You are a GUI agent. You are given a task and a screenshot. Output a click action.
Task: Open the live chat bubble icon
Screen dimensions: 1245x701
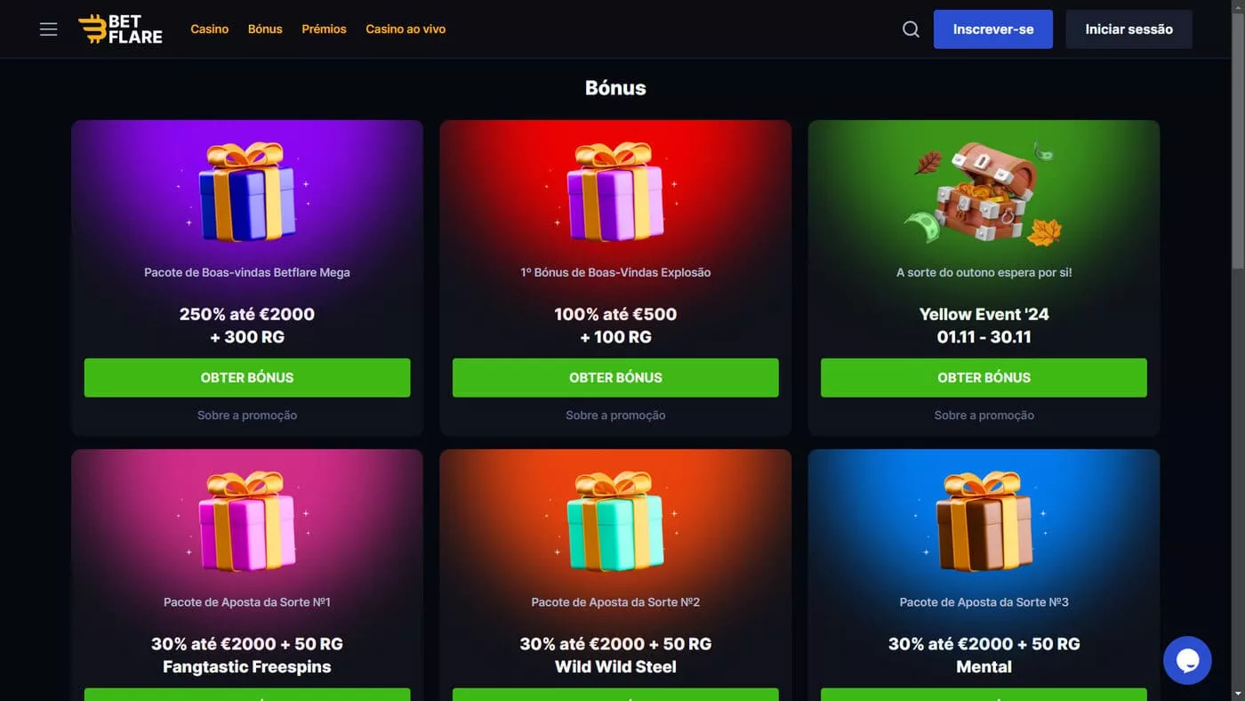1187,660
